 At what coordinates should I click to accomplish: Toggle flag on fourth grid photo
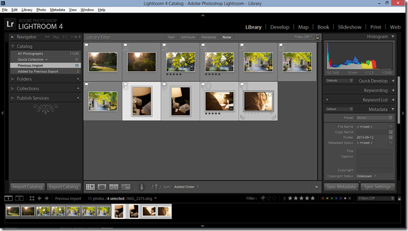(x=203, y=45)
